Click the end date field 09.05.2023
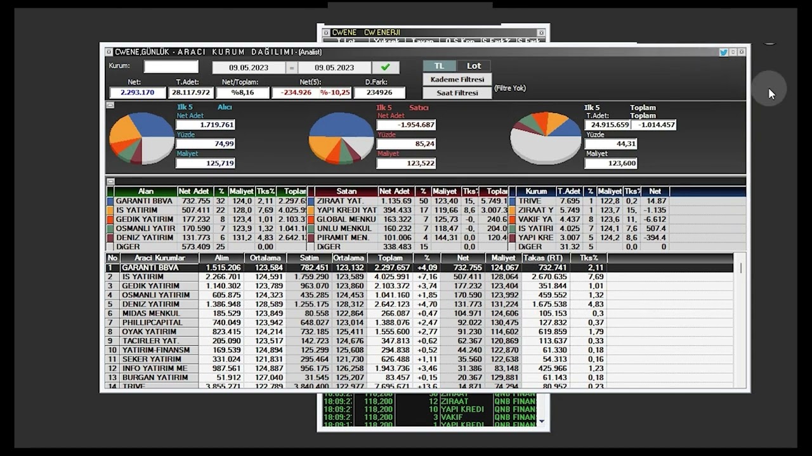The height and width of the screenshot is (456, 812). [x=334, y=68]
